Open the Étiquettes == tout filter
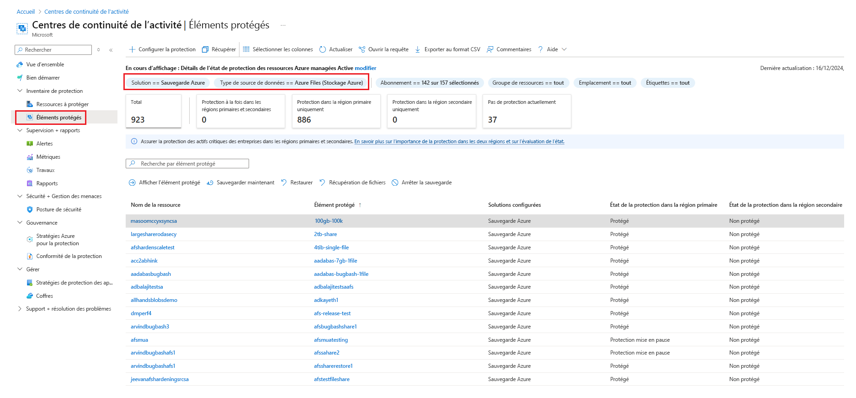Image resolution: width=856 pixels, height=398 pixels. pos(668,83)
